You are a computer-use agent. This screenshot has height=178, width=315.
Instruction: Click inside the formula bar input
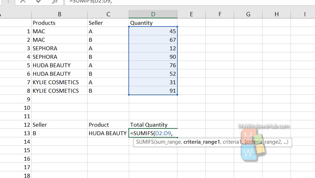[190, 2]
